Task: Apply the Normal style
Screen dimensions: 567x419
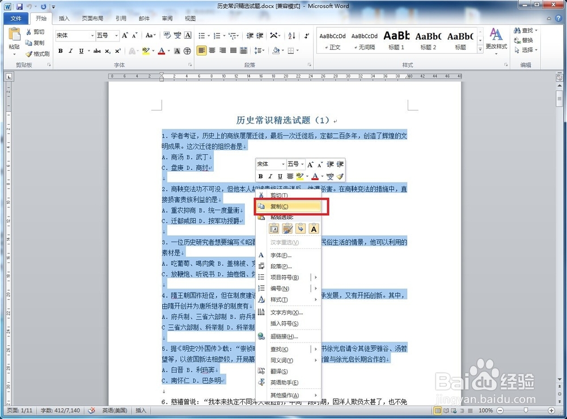Action: tap(332, 40)
